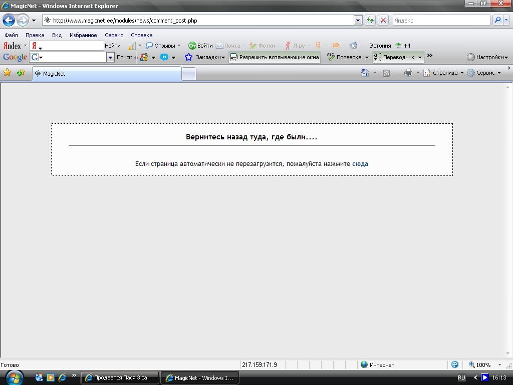Open the recent pages dropdown next to Forward

pyautogui.click(x=34, y=20)
